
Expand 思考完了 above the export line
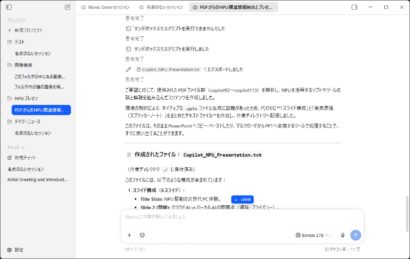135,59
